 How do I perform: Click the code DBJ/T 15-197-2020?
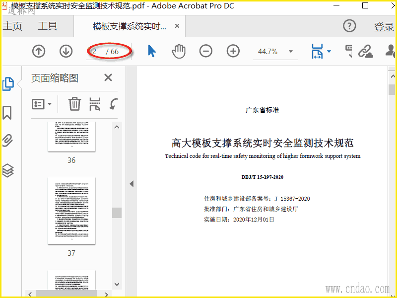pyautogui.click(x=263, y=177)
